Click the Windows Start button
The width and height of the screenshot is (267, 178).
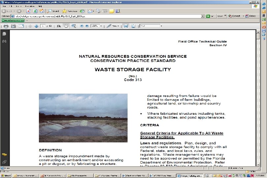(x=6, y=176)
